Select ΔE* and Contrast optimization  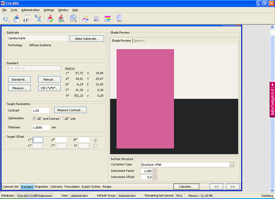(x=34, y=118)
